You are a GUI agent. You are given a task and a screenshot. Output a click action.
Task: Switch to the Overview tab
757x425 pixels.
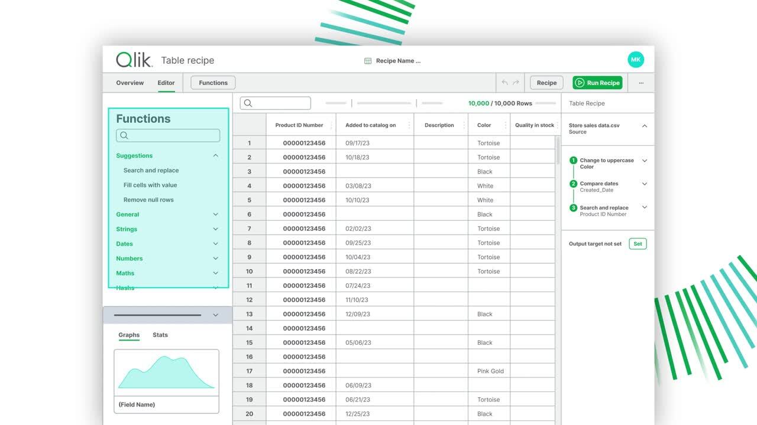[x=130, y=83]
